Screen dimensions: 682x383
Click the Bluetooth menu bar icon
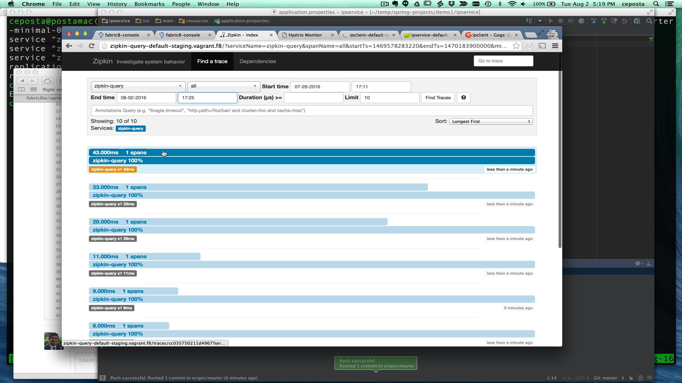pyautogui.click(x=500, y=4)
